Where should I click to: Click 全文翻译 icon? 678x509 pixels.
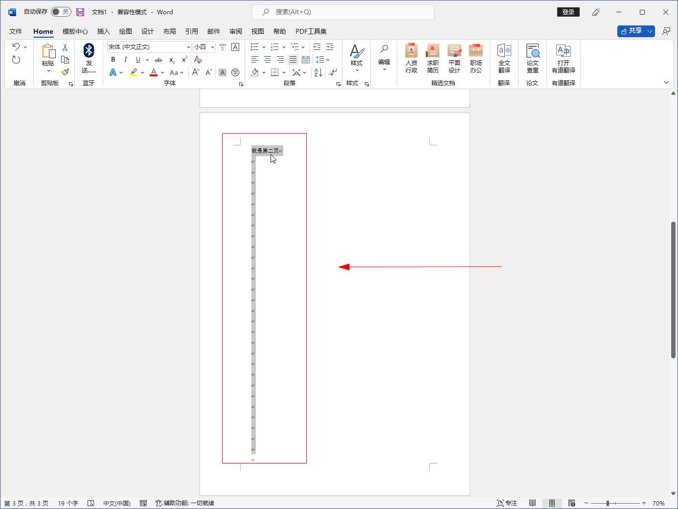[x=504, y=58]
